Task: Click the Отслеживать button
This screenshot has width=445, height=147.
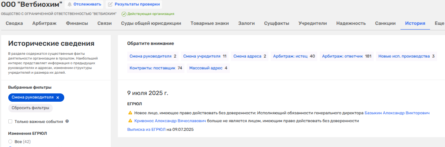Action: click(x=84, y=4)
